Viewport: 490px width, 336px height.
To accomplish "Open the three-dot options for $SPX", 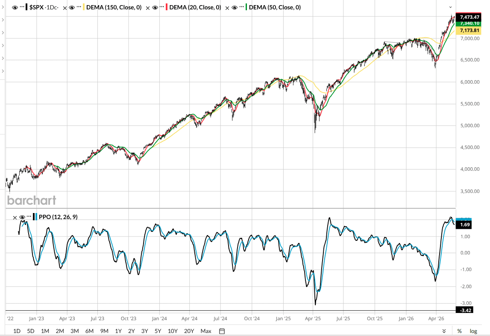I will pyautogui.click(x=22, y=7).
